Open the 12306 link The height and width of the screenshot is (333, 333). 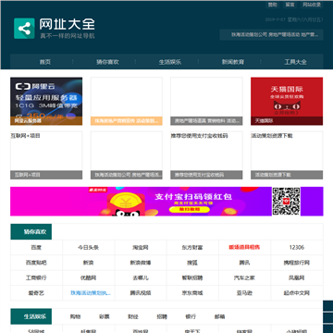tap(297, 247)
